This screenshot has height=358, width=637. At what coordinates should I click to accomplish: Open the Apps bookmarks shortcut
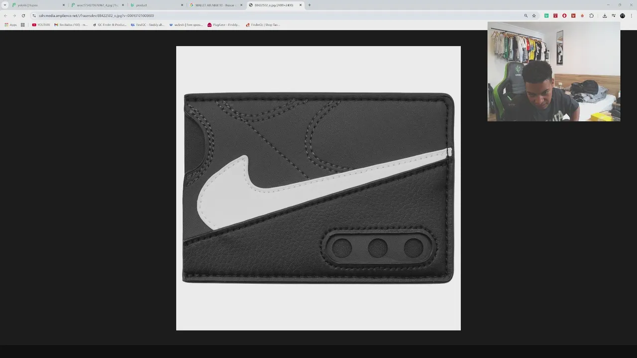point(10,24)
